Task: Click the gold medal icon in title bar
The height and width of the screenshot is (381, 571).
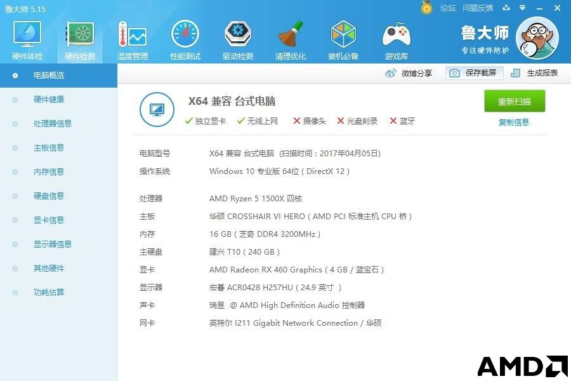Action: [426, 7]
